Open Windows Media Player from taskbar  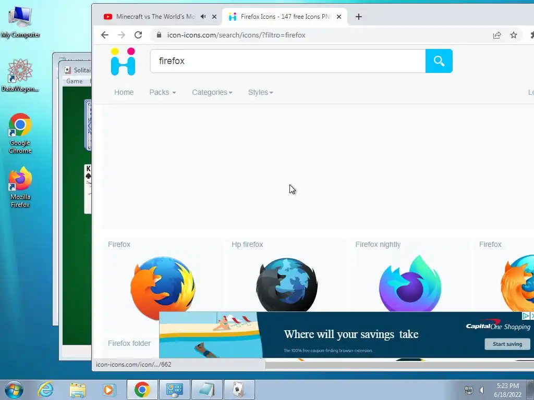pos(109,390)
